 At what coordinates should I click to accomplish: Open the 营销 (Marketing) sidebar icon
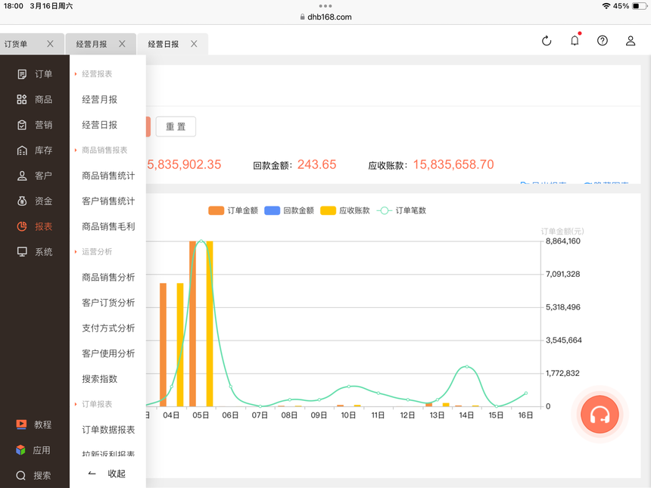[22, 125]
